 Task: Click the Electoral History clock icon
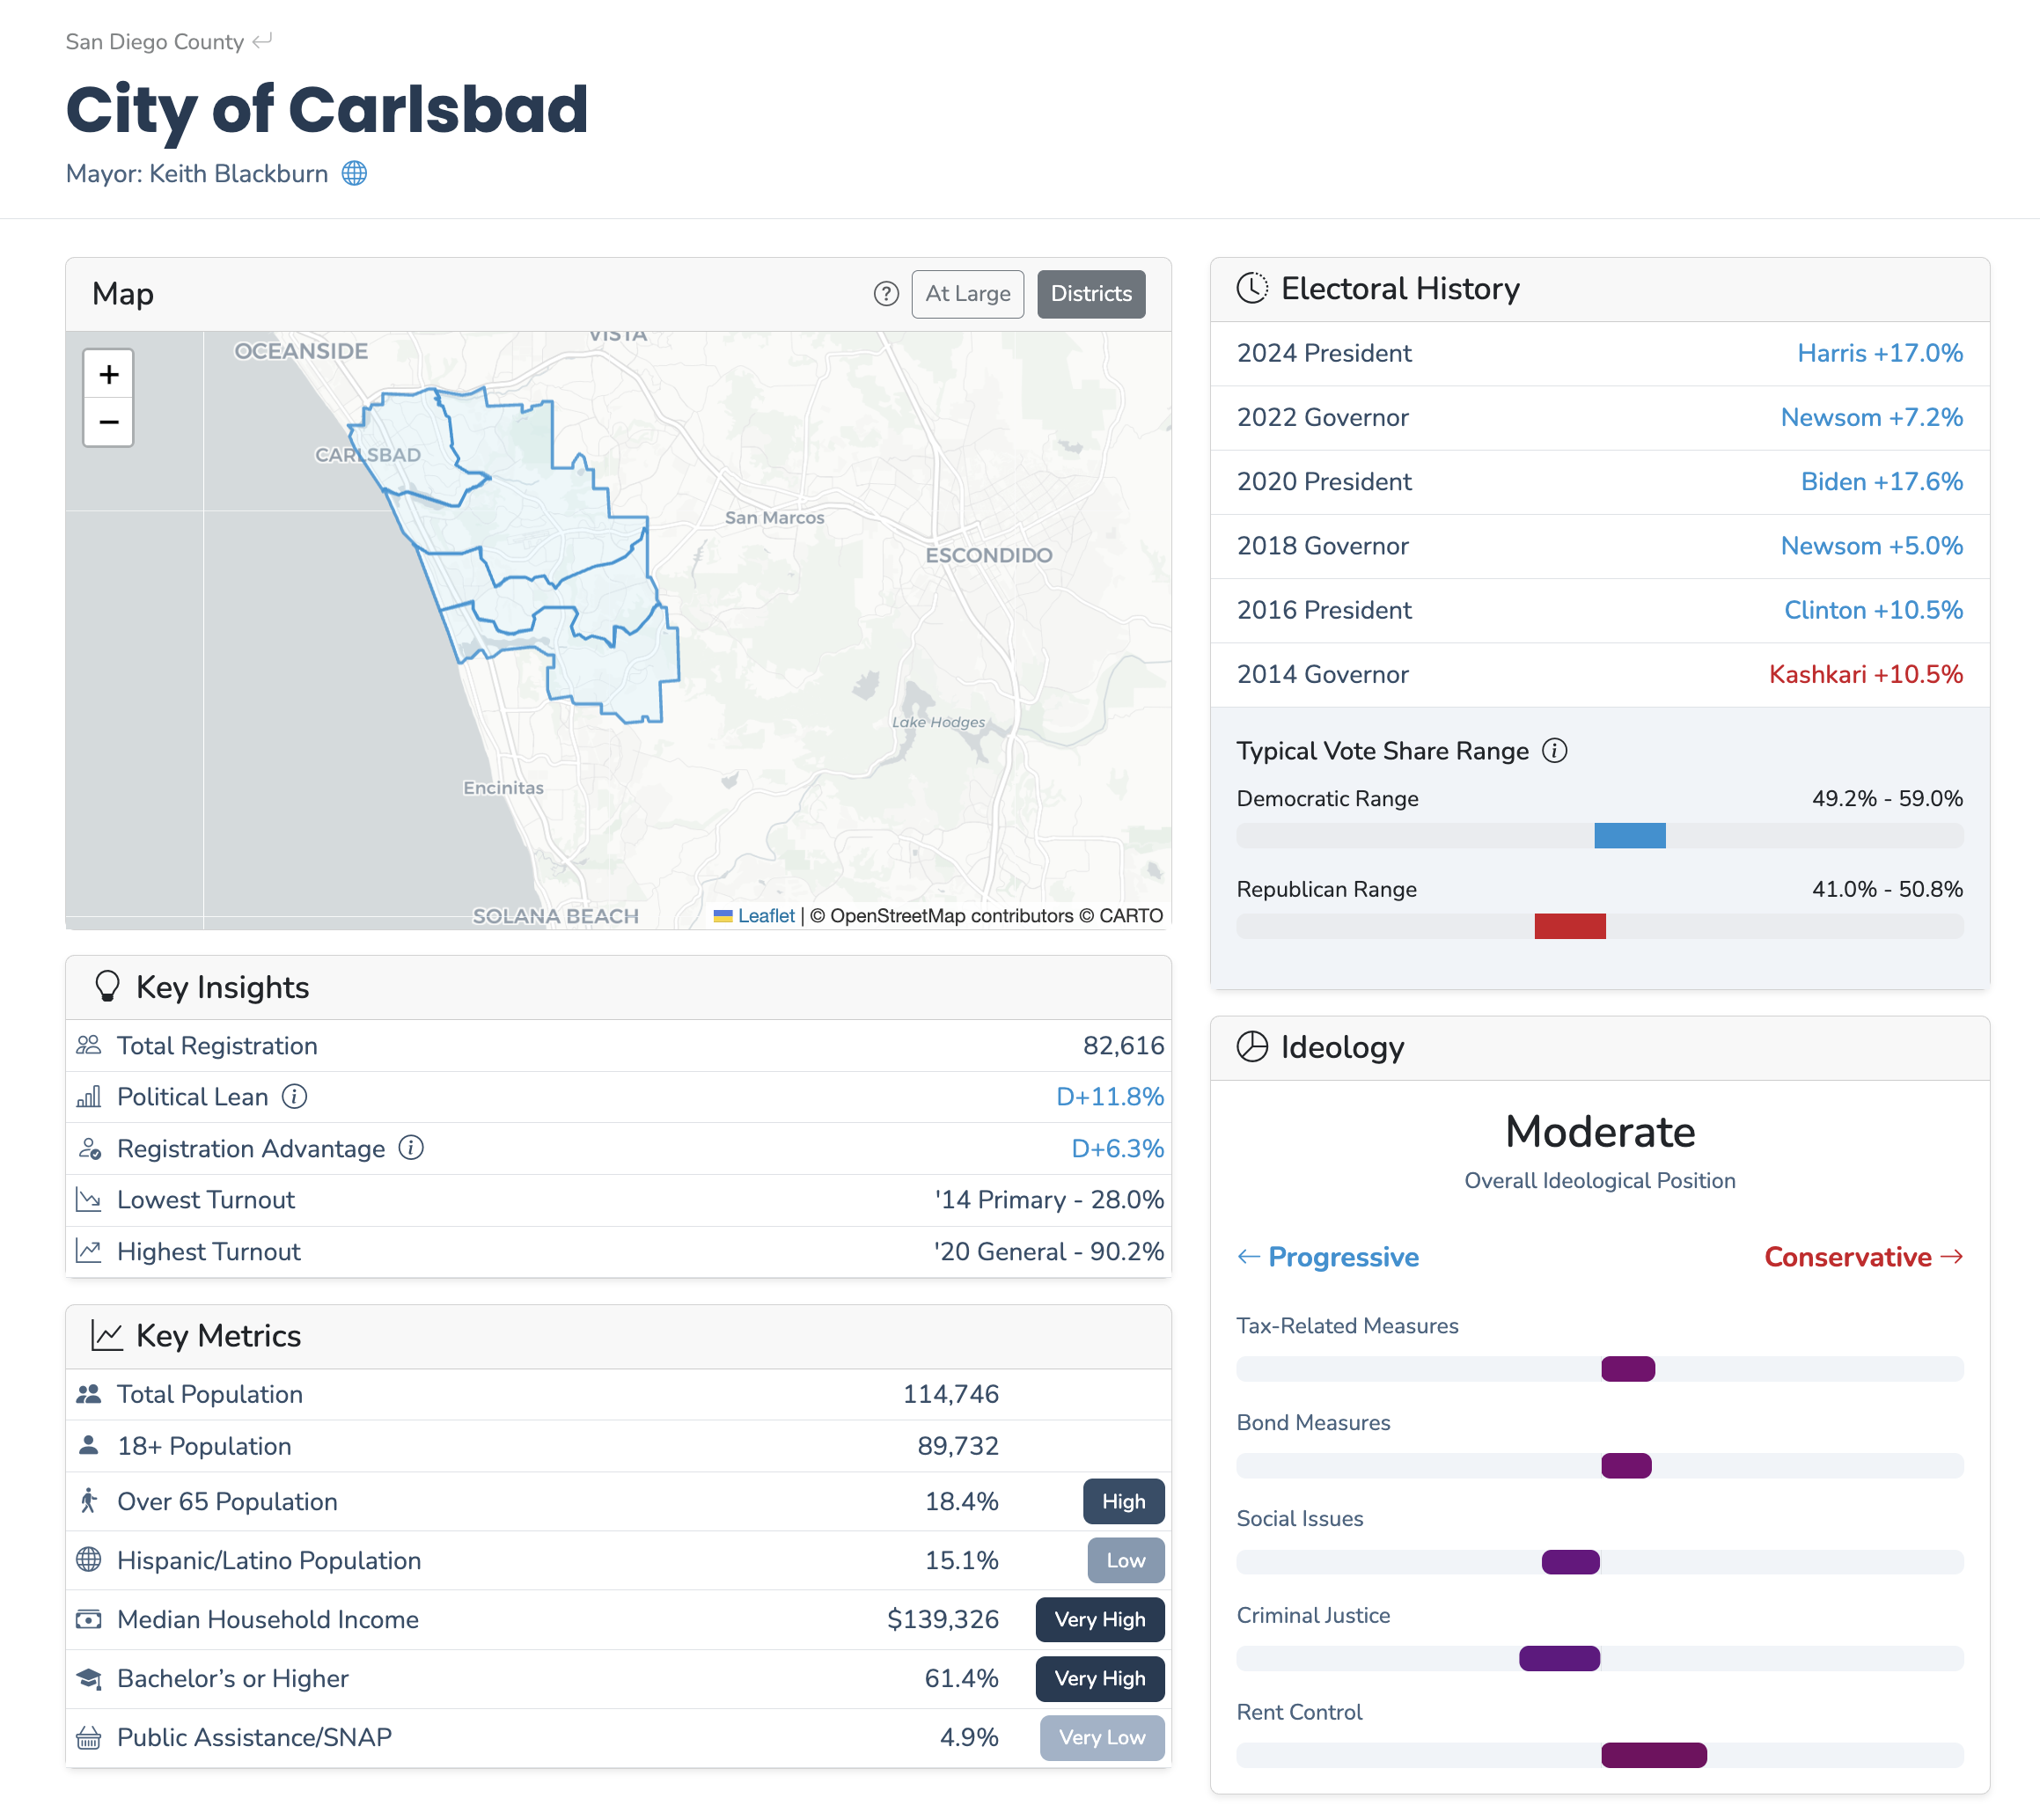[1252, 289]
